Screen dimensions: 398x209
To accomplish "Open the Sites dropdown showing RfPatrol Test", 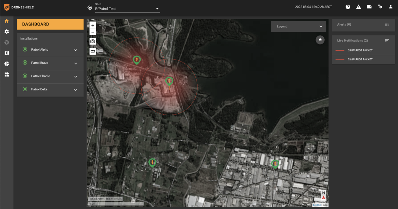I will pos(127,9).
